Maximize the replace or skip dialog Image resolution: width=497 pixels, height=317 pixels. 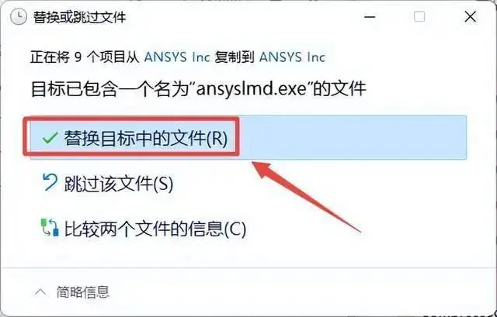click(x=419, y=17)
